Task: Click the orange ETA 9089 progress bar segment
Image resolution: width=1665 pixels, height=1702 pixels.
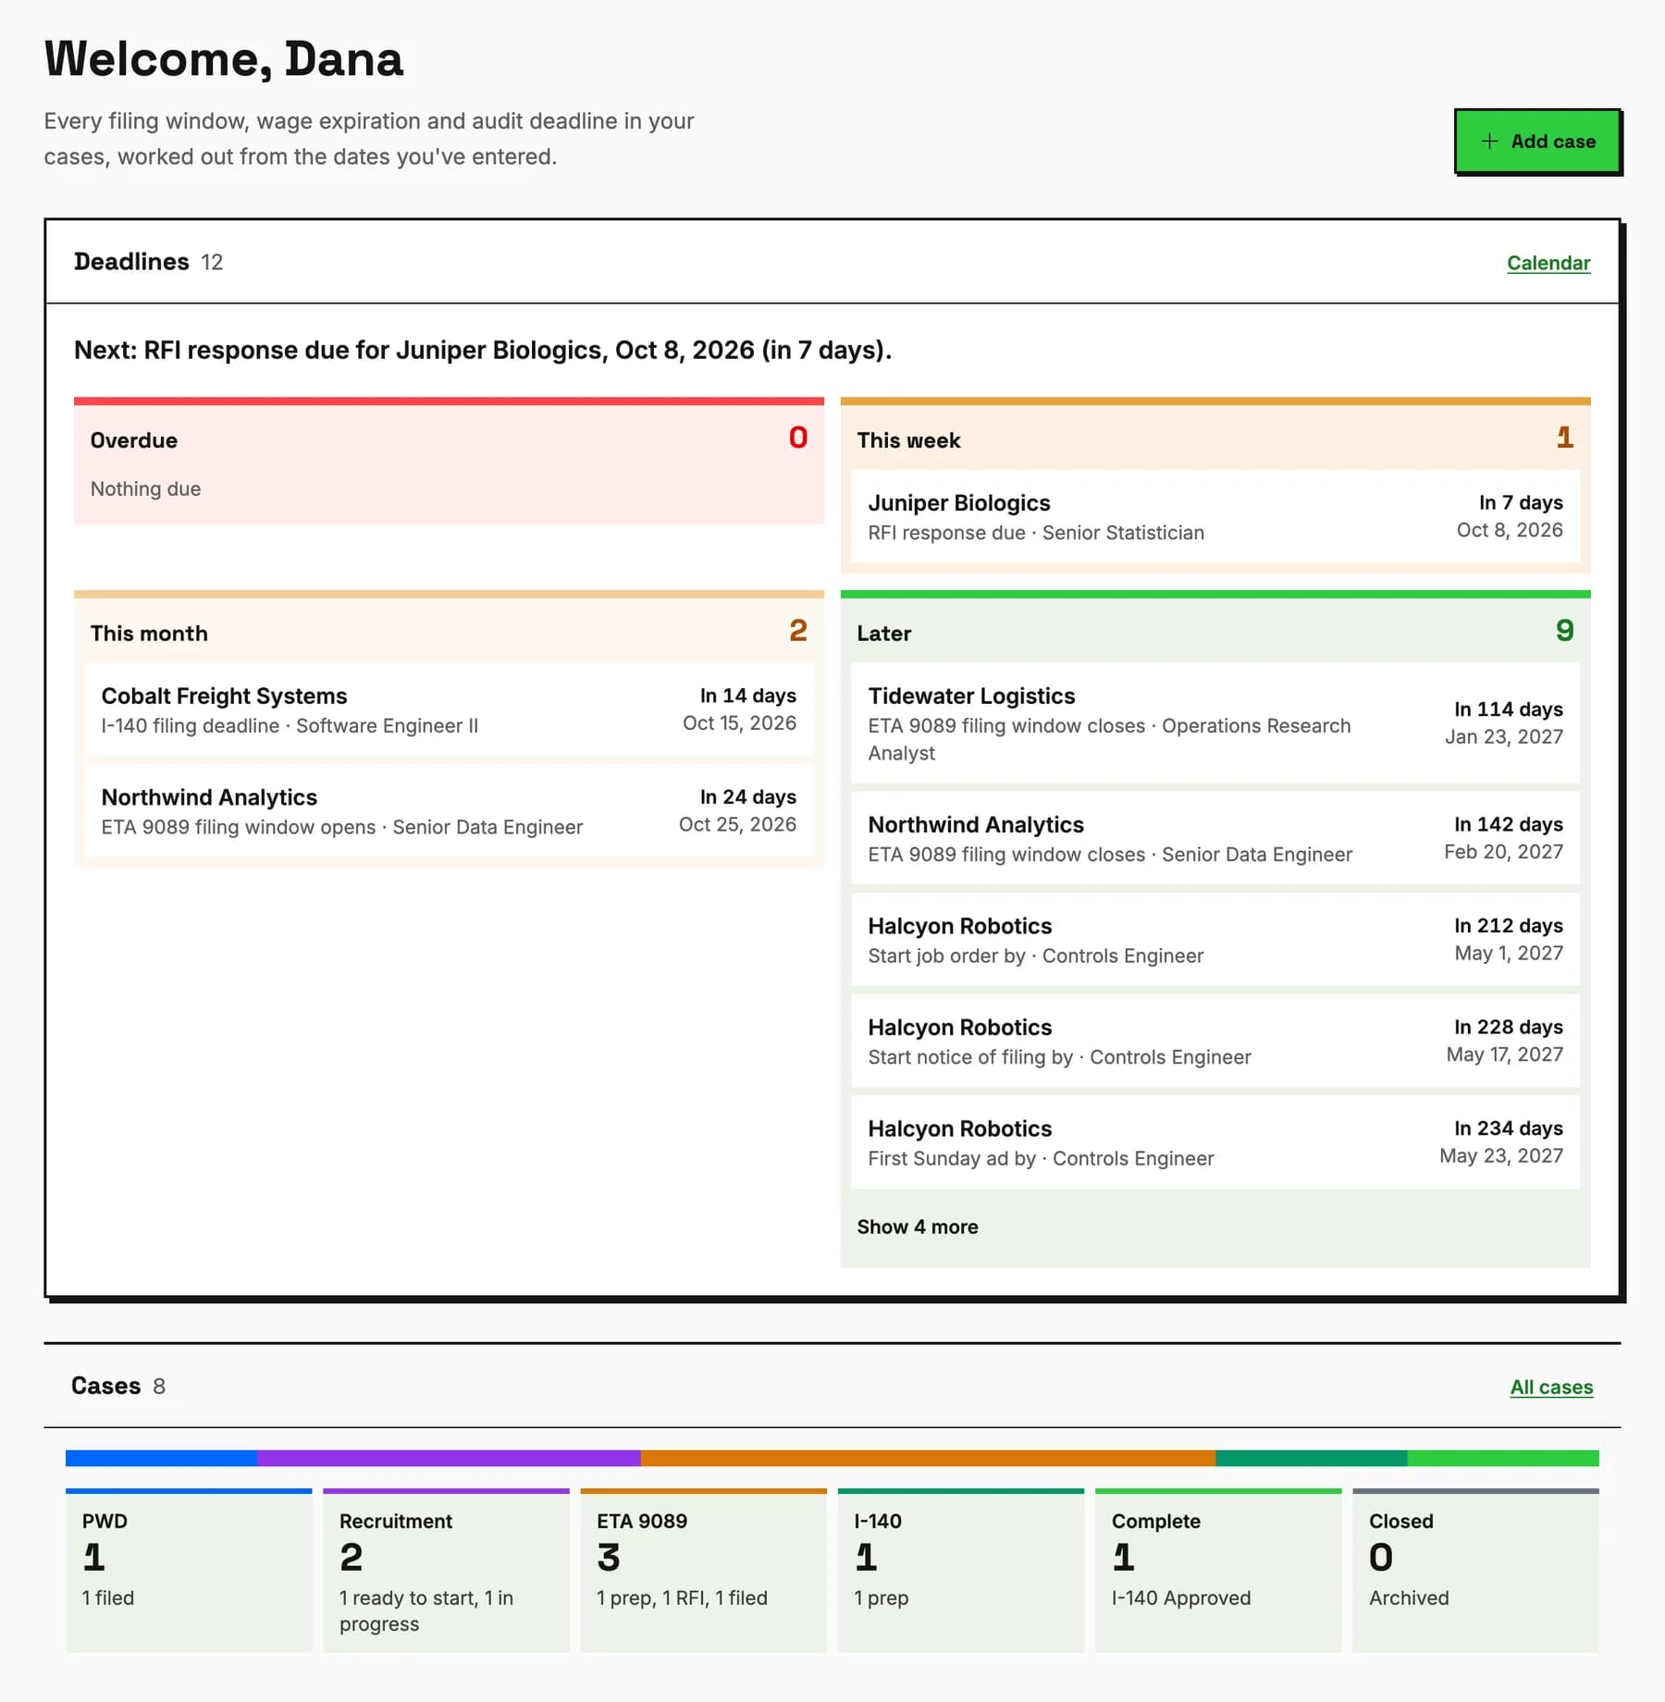Action: click(x=928, y=1458)
